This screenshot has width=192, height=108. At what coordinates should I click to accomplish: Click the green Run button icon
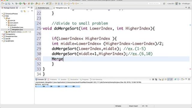click(x=20, y=4)
